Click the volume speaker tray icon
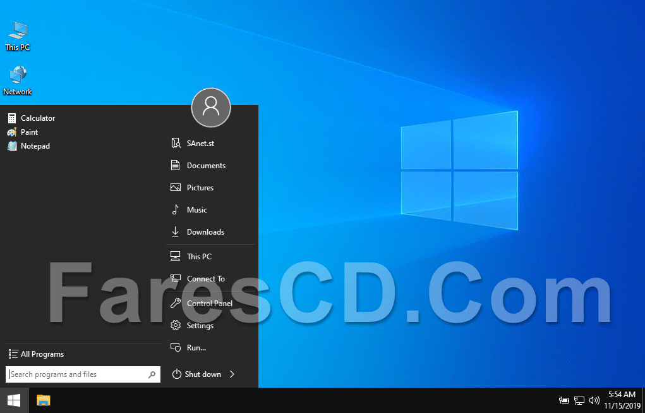 (x=594, y=400)
